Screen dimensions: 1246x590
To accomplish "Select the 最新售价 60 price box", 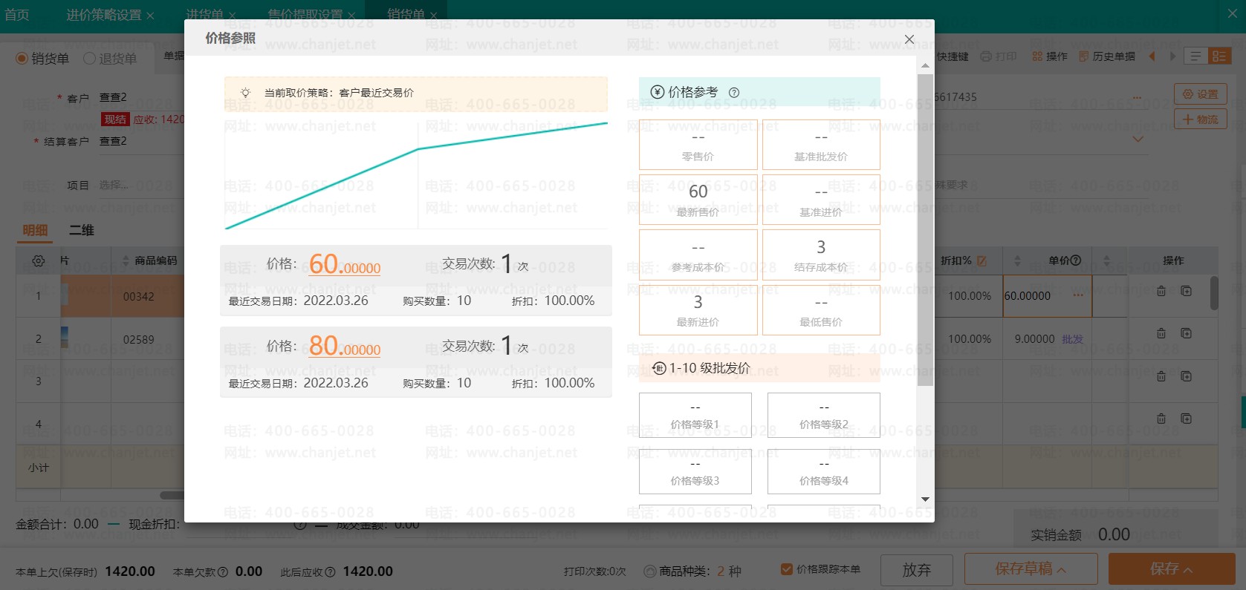I will 698,200.
